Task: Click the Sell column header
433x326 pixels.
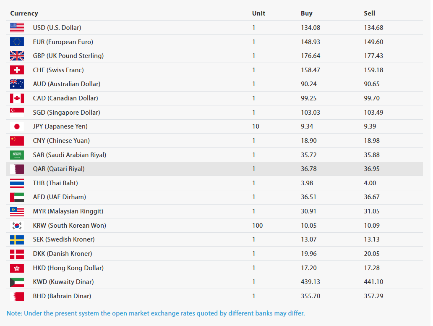Action: tap(369, 13)
